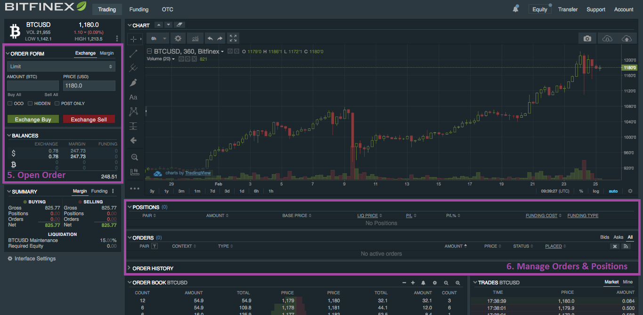This screenshot has height=315, width=643.
Task: Select the pitchfork drawing tool
Action: (134, 68)
